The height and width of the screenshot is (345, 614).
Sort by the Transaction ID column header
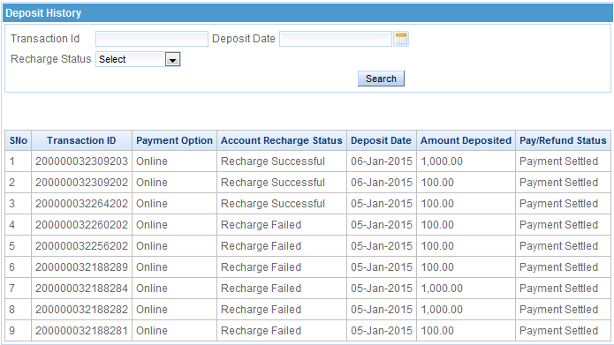click(82, 140)
